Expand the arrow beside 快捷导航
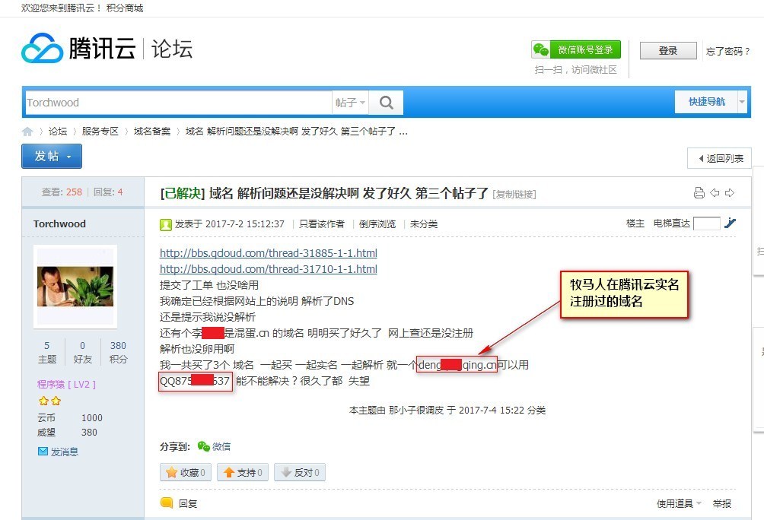The height and width of the screenshot is (520, 764). click(x=742, y=102)
